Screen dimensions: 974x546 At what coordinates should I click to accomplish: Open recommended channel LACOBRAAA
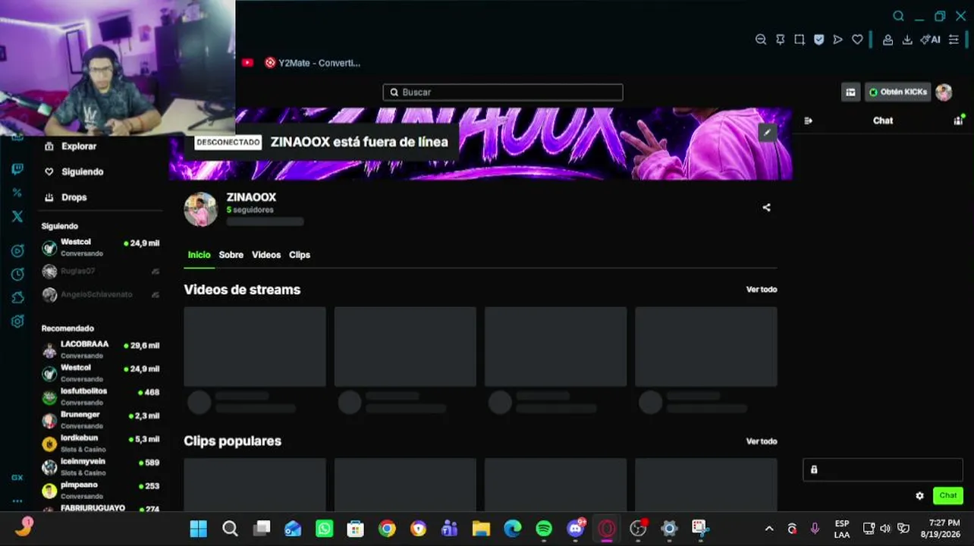(101, 349)
